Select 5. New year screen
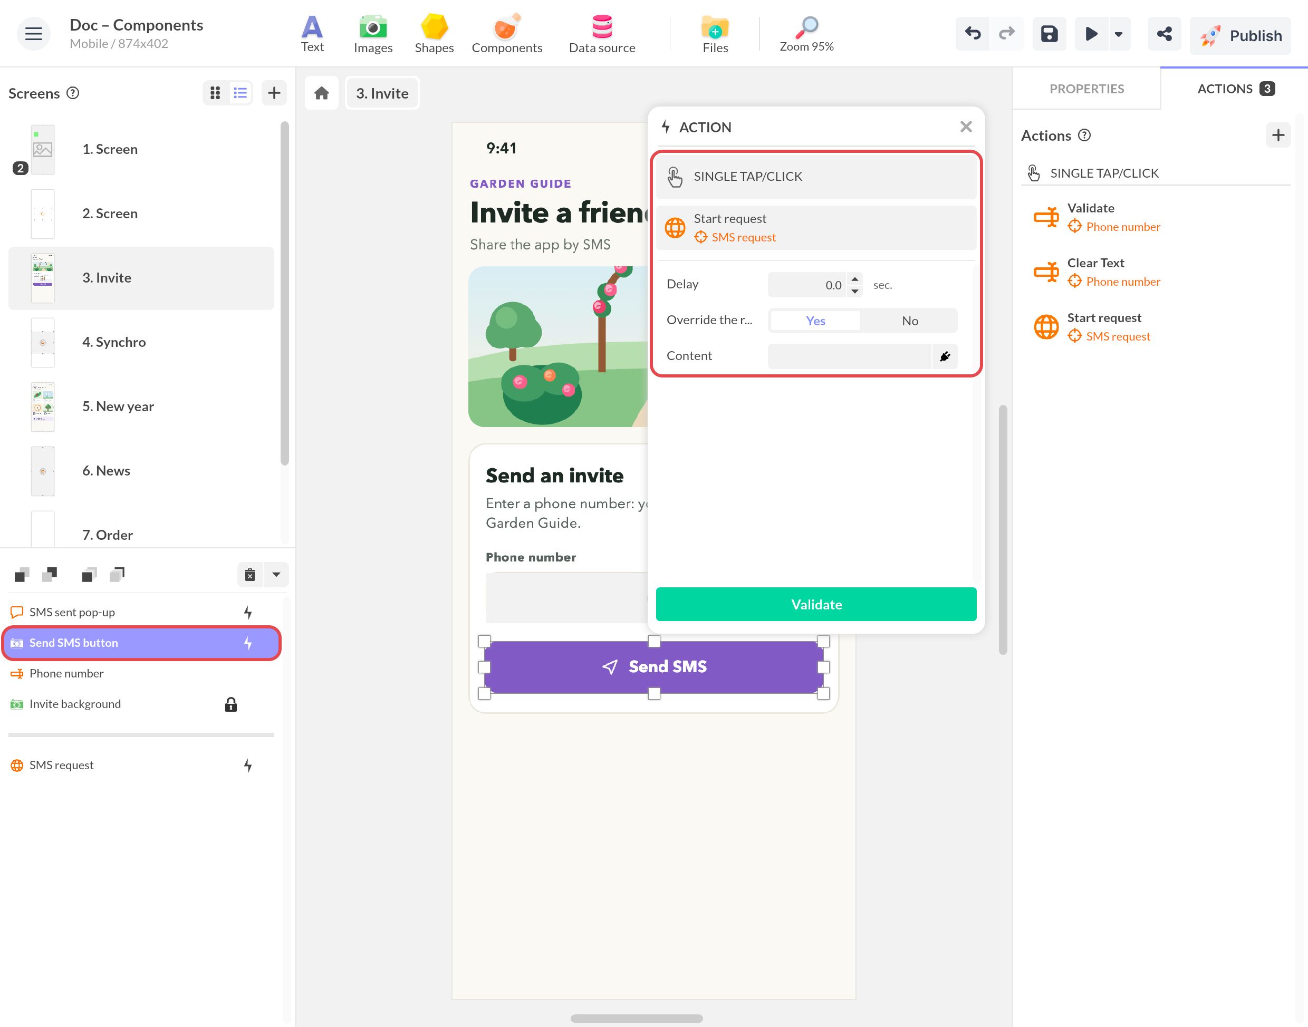 point(141,406)
